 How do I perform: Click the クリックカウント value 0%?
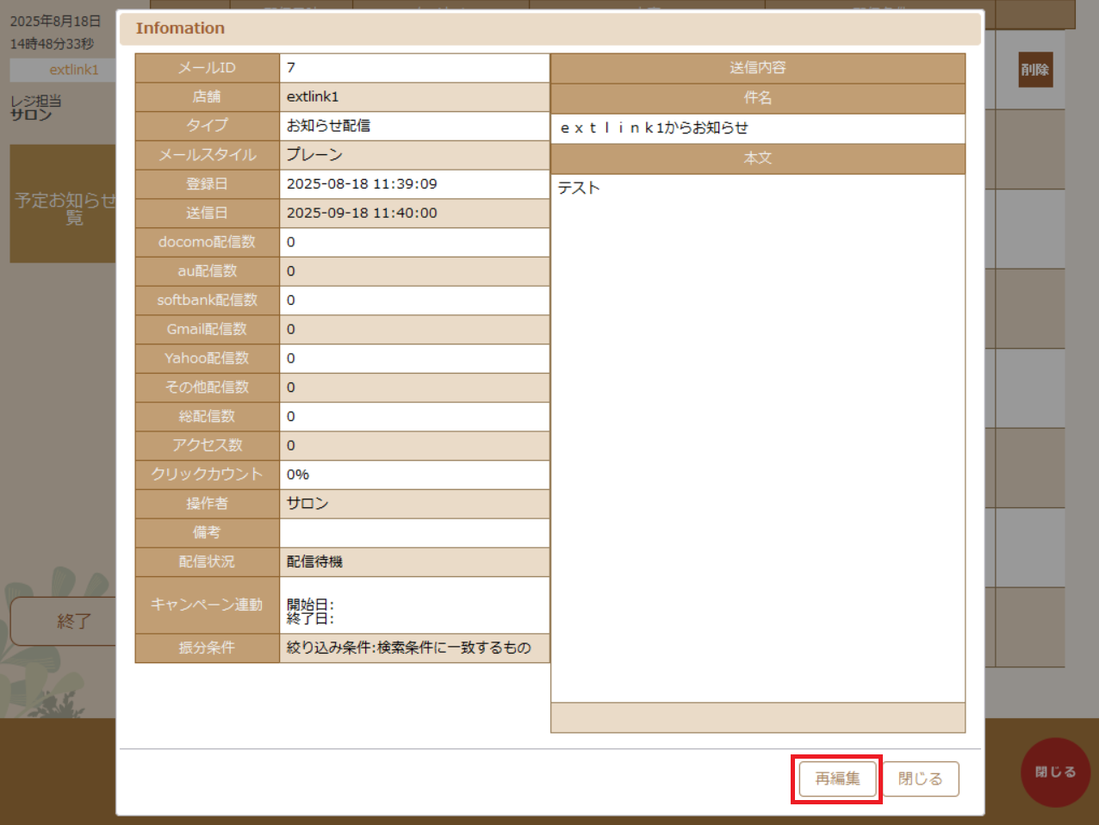coord(414,475)
